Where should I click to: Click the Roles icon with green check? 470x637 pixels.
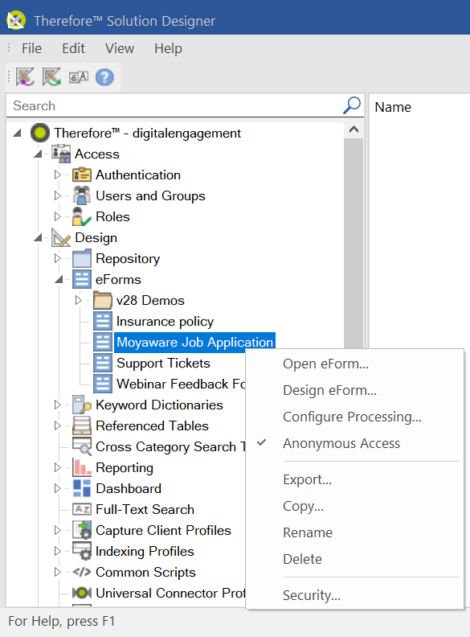(82, 216)
